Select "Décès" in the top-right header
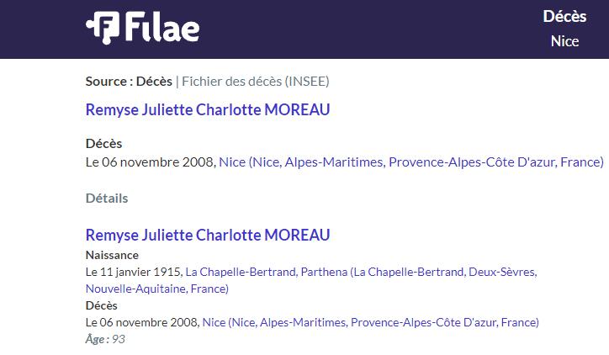Screen dimensions: 609x355 (564, 16)
